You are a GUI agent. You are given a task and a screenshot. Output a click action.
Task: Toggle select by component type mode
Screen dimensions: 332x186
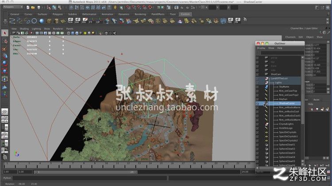[x=60, y=8]
